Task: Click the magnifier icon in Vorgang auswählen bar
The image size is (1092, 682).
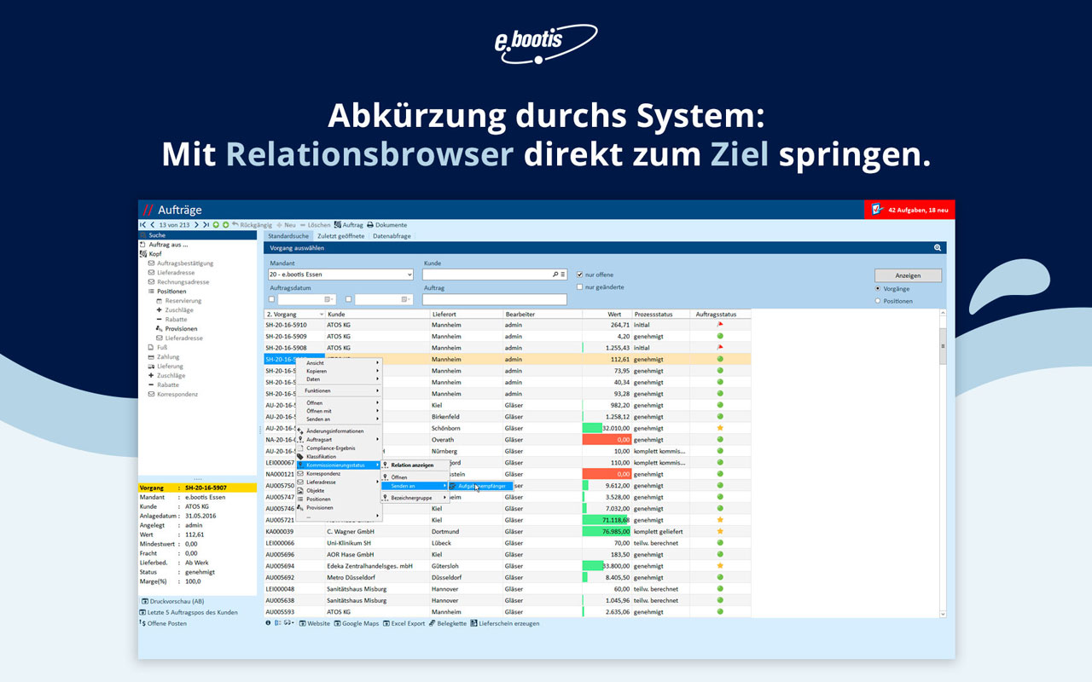Action: [937, 248]
